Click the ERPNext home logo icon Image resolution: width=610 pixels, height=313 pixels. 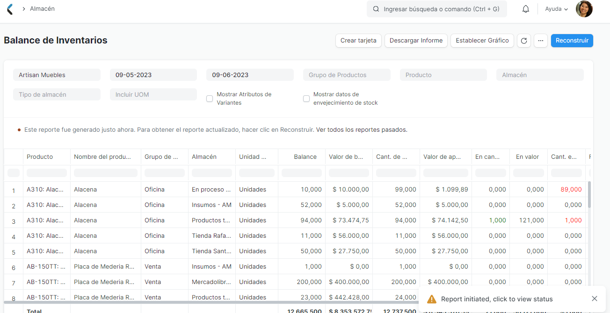pyautogui.click(x=10, y=9)
